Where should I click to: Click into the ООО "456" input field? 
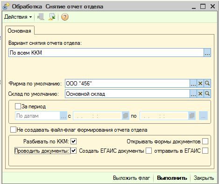coord(127,84)
